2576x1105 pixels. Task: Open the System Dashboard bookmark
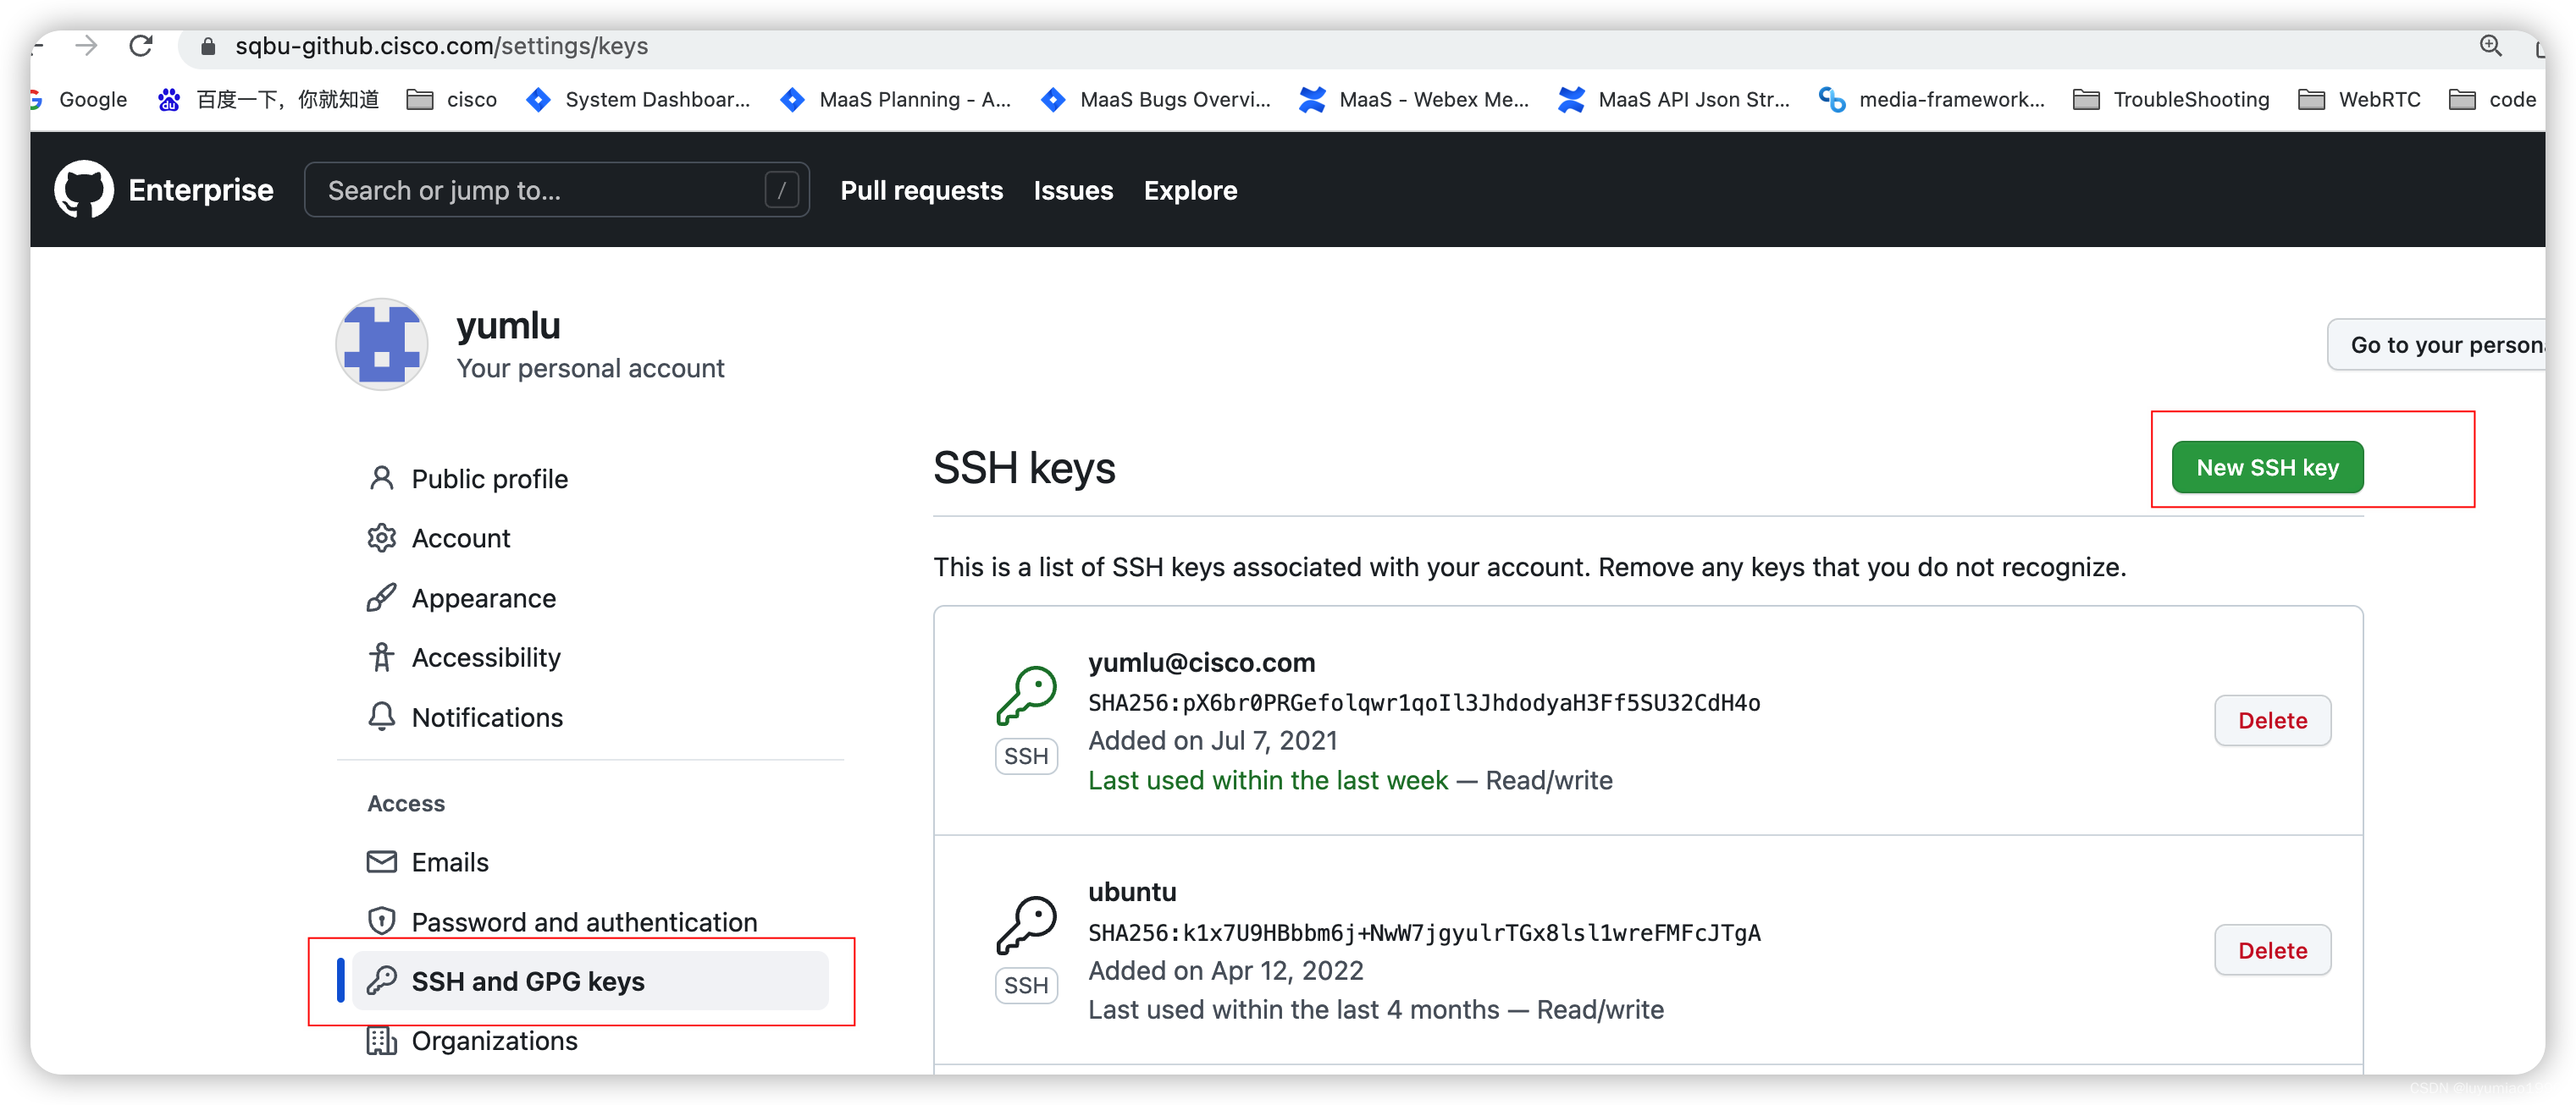coord(638,99)
